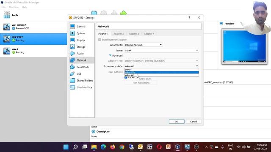The image size is (271, 152).
Task: Click the New machine toolbar icon
Action: (x=94, y=13)
